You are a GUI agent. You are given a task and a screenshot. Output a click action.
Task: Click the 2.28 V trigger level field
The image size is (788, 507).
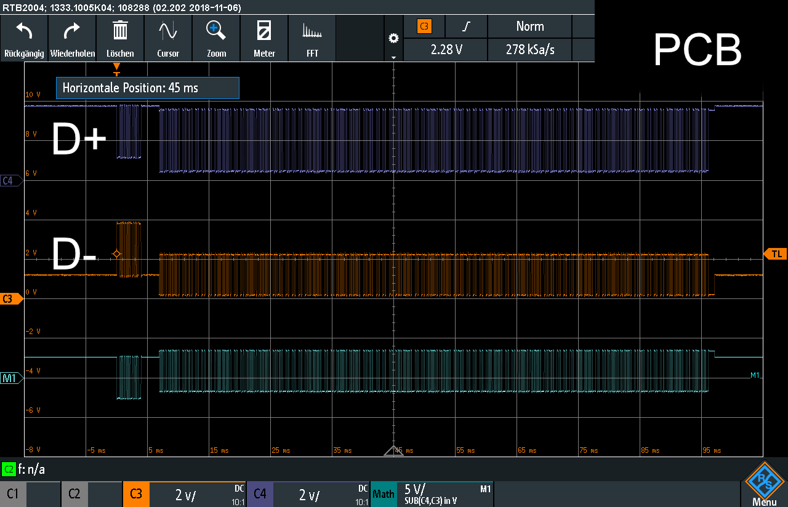pos(446,50)
